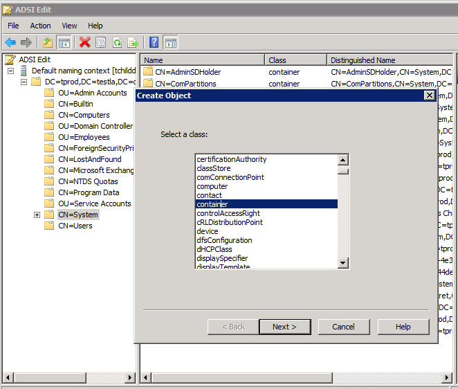Collapse the DC=tprod domain node
The width and height of the screenshot is (458, 389).
(x=24, y=82)
